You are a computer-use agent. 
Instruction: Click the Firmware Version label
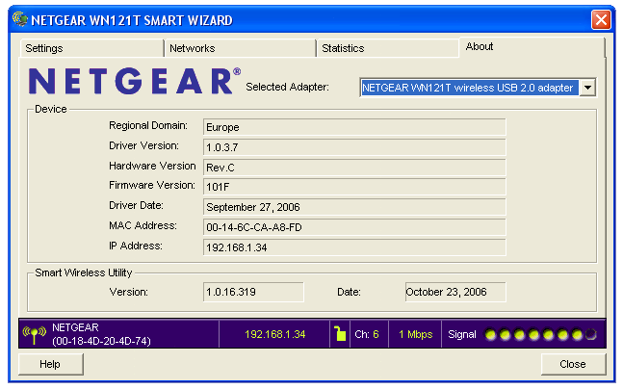click(x=152, y=185)
